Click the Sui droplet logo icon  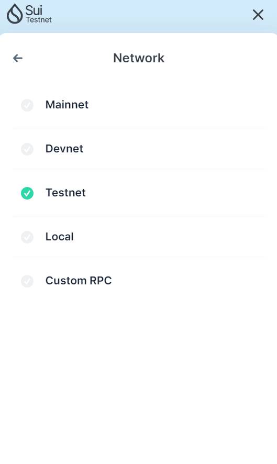(15, 14)
